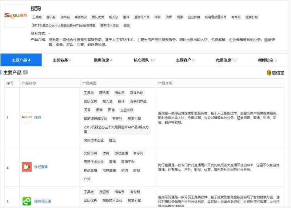Switch to the 竞品信息 tab

226,60
